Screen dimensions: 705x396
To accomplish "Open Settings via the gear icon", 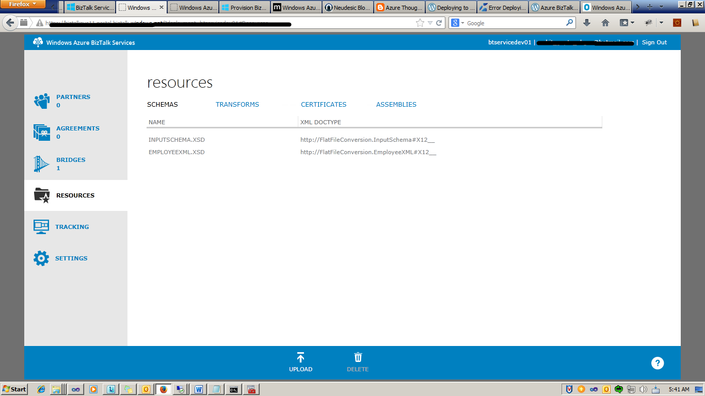I will (41, 258).
